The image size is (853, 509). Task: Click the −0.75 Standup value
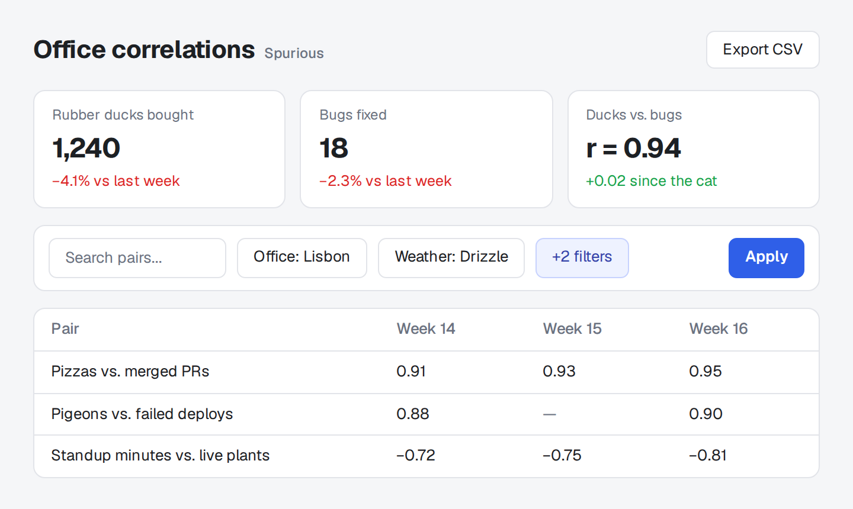[562, 455]
